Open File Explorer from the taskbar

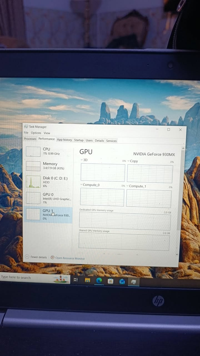87,280
